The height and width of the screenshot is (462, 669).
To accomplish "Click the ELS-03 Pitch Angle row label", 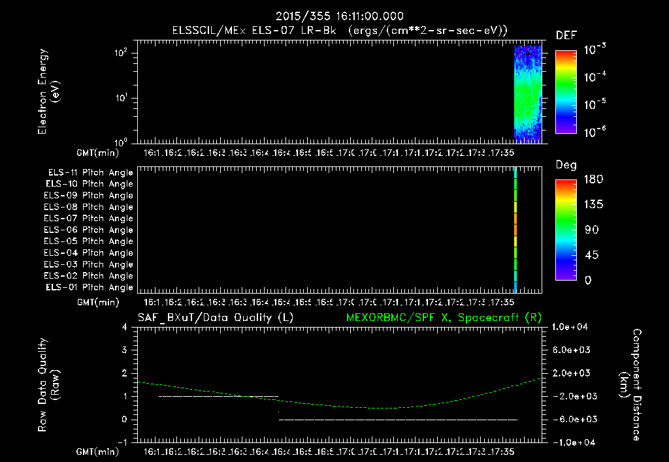I will pos(88,264).
